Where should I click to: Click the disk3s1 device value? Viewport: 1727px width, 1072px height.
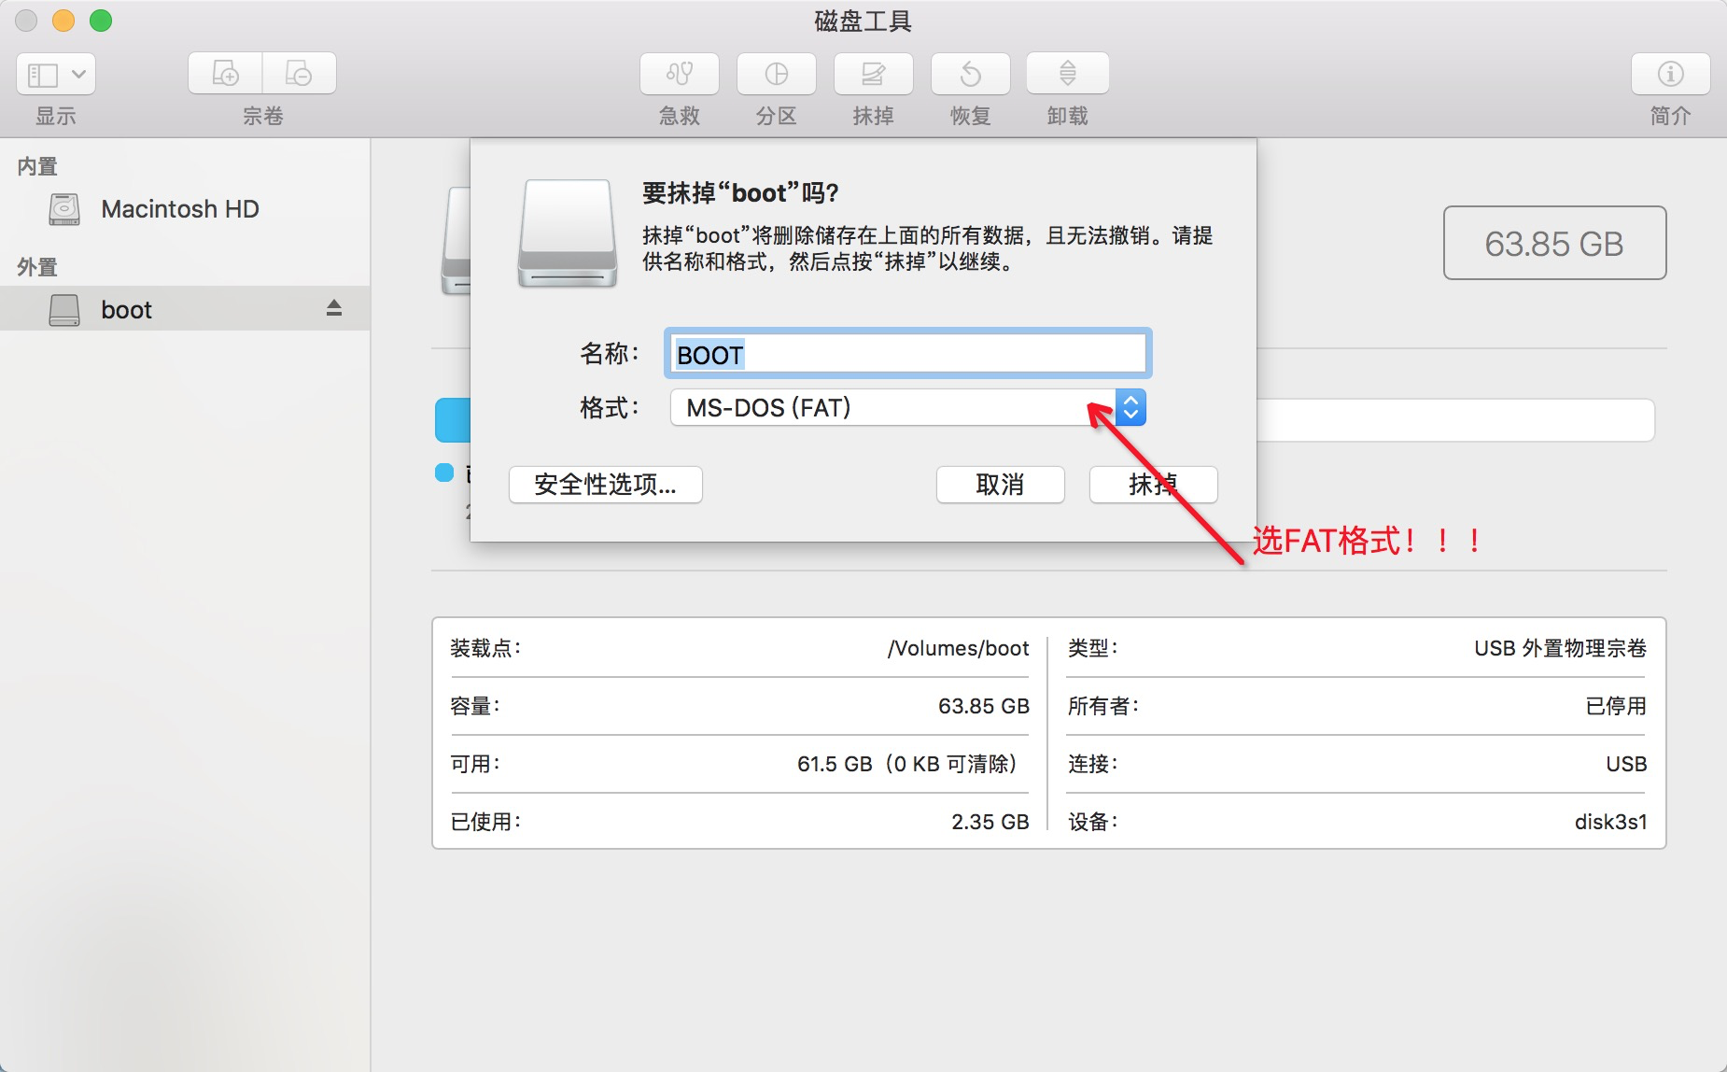[1610, 822]
